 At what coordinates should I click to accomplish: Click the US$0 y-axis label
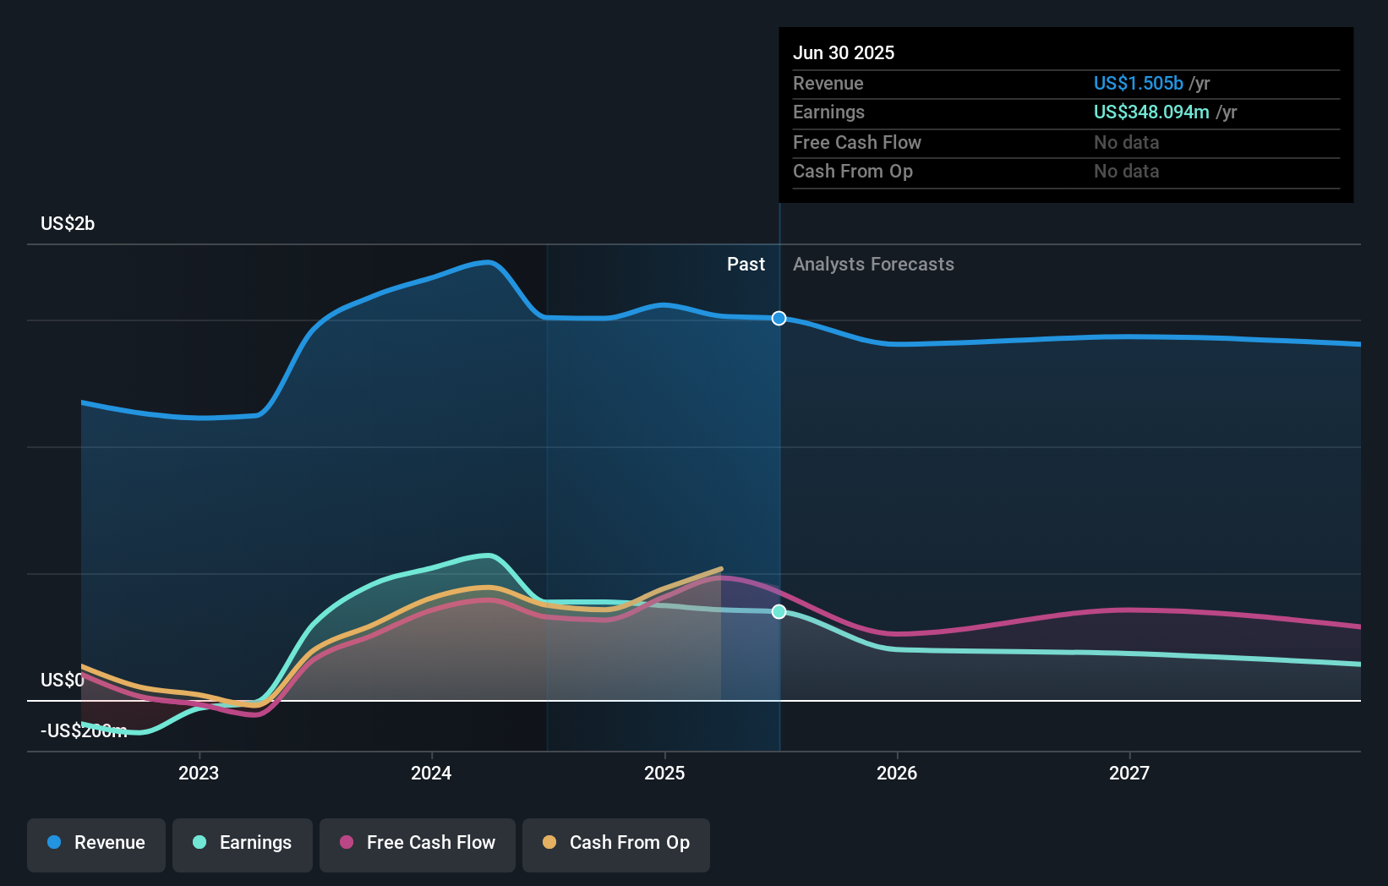click(63, 681)
